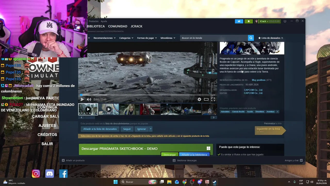Select AJUSTES in the game menu

(47, 126)
